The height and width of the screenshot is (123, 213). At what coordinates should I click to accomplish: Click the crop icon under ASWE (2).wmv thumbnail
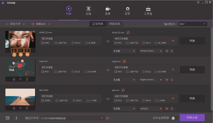coord(21,50)
